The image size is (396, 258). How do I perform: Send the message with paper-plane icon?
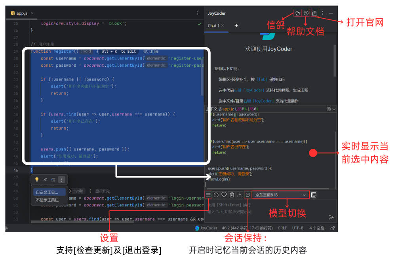click(331, 217)
